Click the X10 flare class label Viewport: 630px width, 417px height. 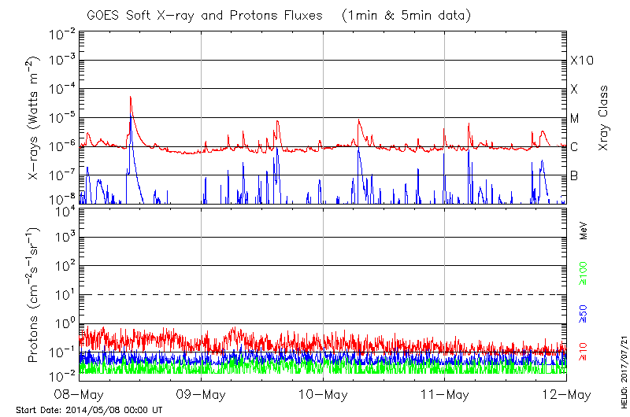pos(580,61)
